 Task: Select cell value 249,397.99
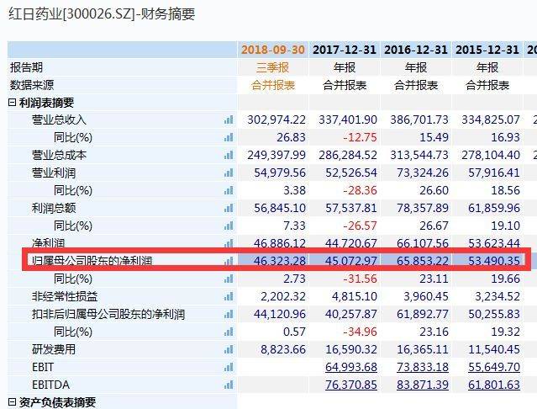click(276, 156)
